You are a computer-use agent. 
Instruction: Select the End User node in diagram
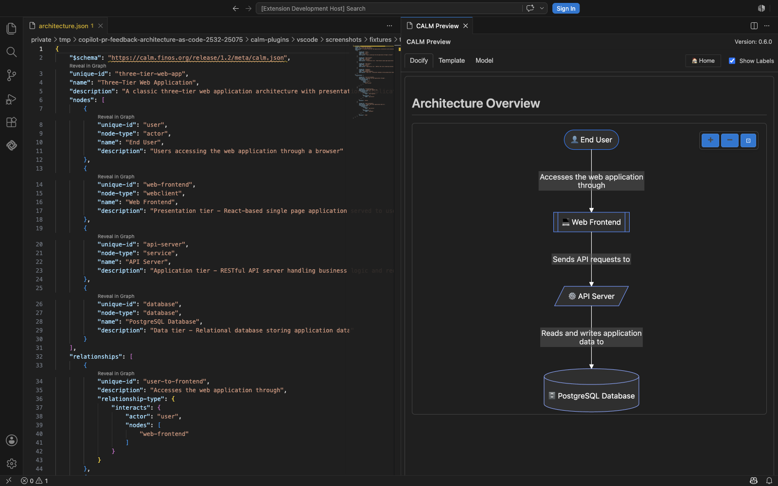pos(591,140)
